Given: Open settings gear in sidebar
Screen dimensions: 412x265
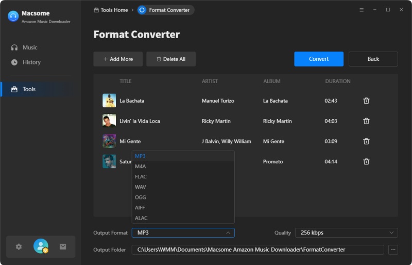Looking at the screenshot, I should pyautogui.click(x=19, y=246).
